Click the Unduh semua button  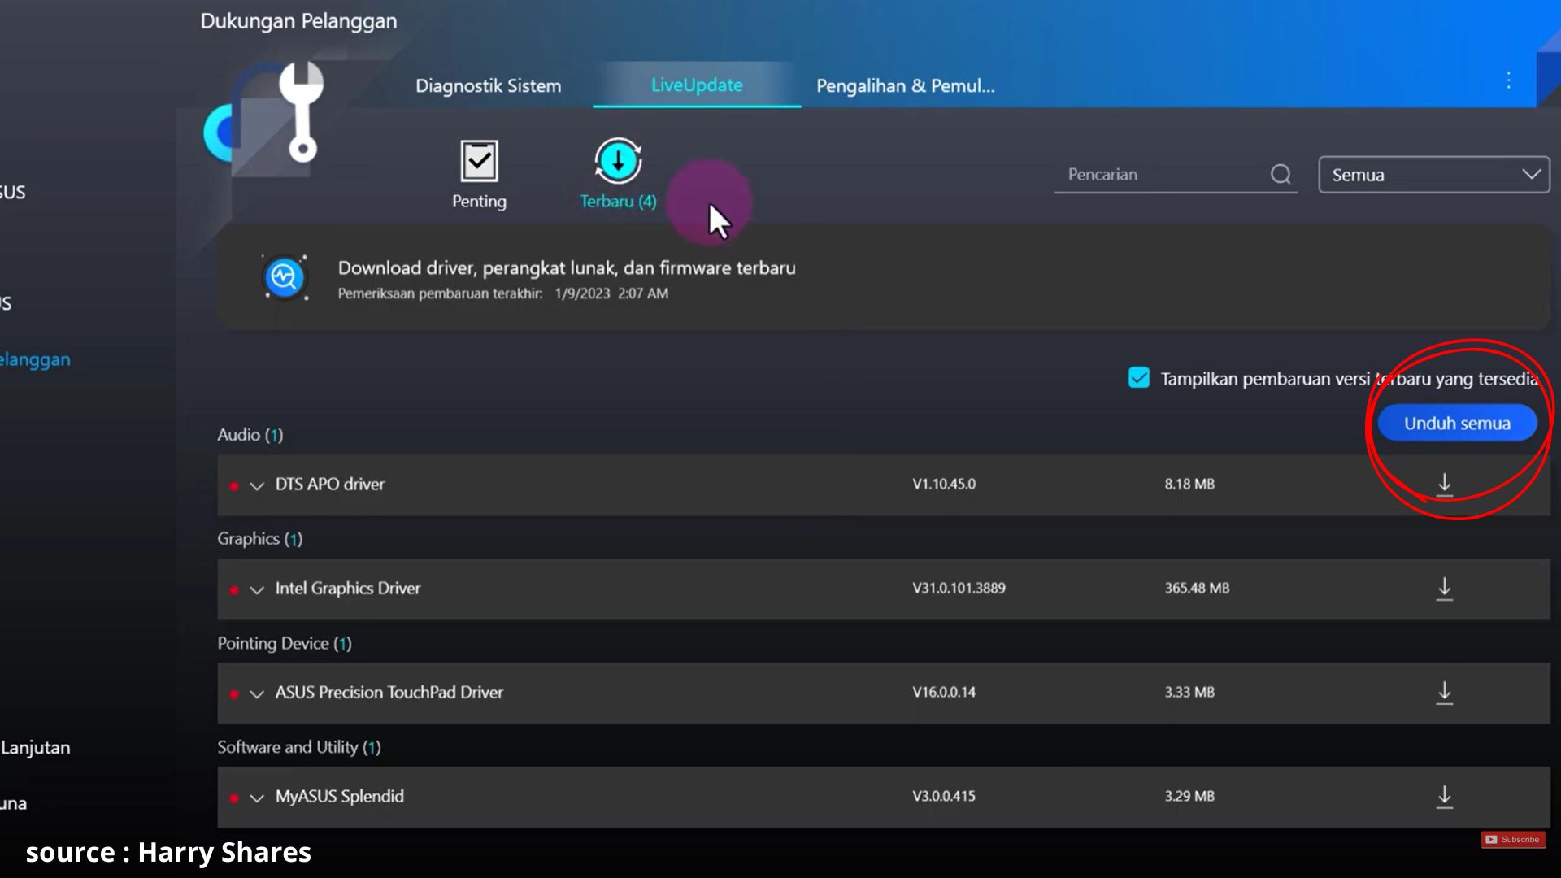pyautogui.click(x=1457, y=424)
